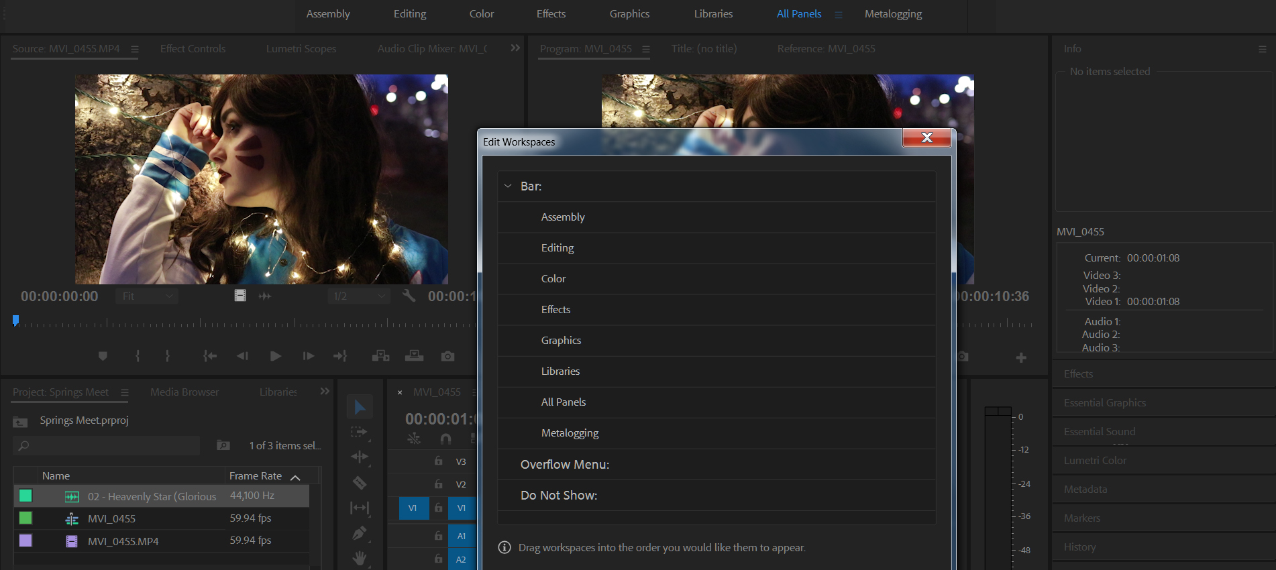Open All Panels workspace menu icon
The width and height of the screenshot is (1276, 570).
pyautogui.click(x=838, y=14)
